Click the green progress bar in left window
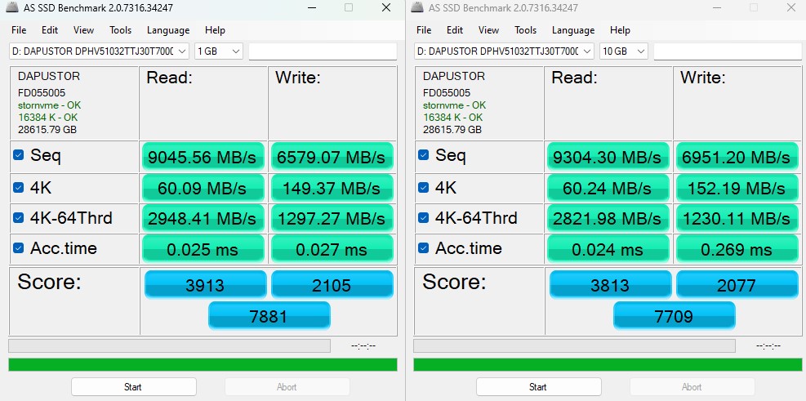 pyautogui.click(x=203, y=364)
